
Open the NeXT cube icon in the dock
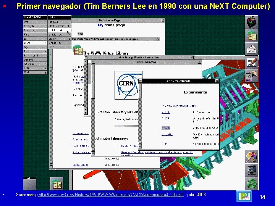pyautogui.click(x=251, y=22)
